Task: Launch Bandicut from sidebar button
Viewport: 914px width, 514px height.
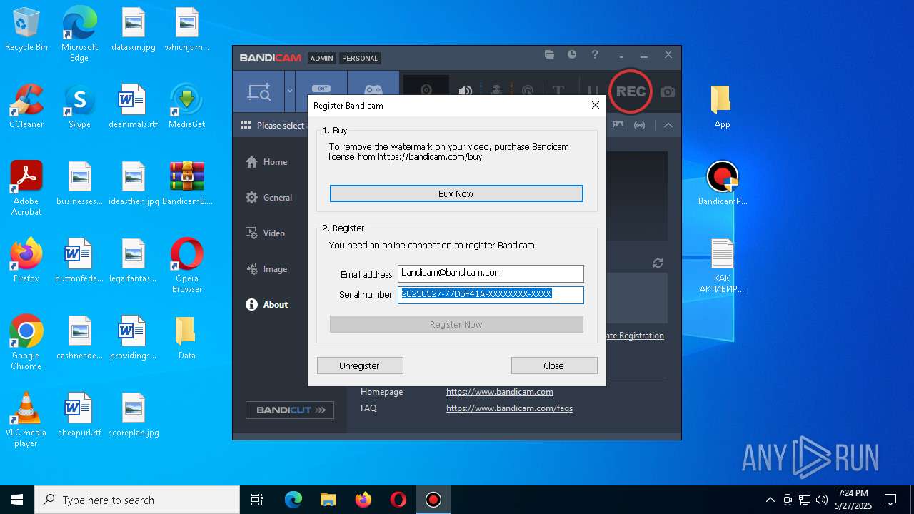Action: pos(290,410)
